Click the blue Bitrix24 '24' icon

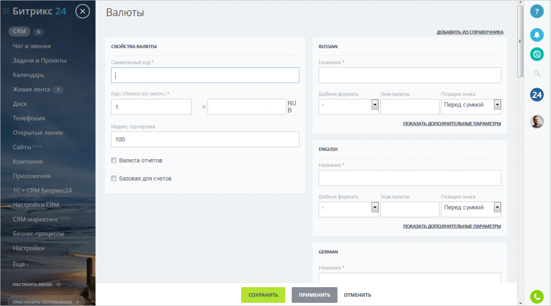click(x=536, y=95)
